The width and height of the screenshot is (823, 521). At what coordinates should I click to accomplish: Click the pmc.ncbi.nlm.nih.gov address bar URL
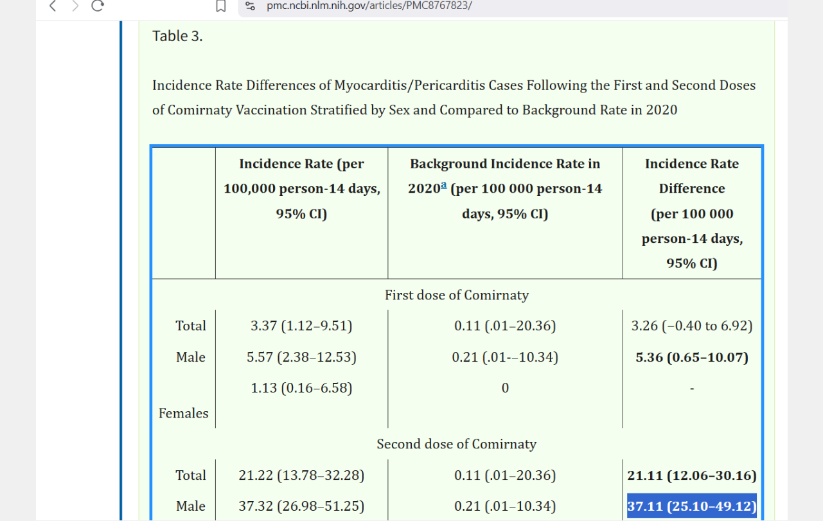coord(369,6)
